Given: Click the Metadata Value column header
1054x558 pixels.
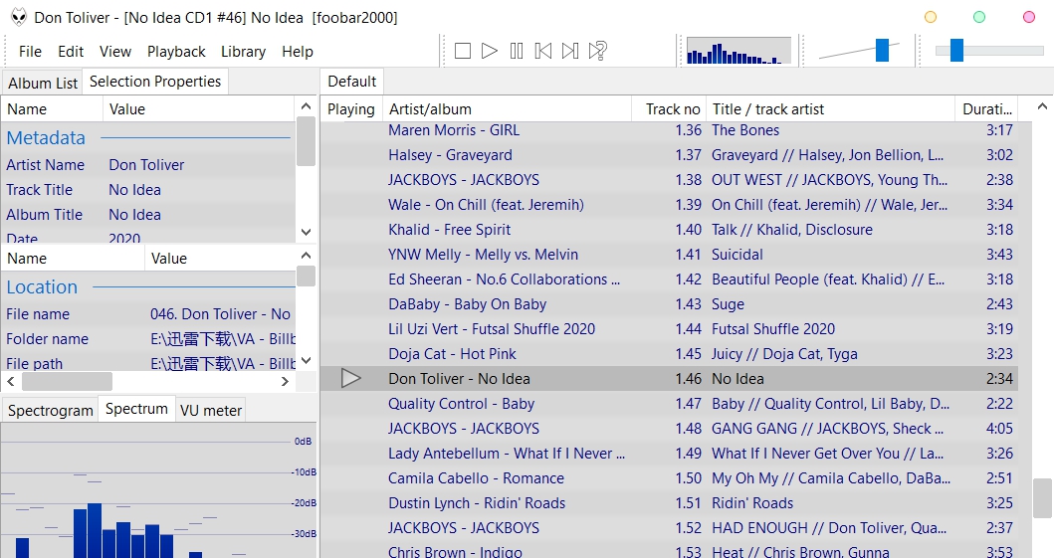Looking at the screenshot, I should pos(198,109).
